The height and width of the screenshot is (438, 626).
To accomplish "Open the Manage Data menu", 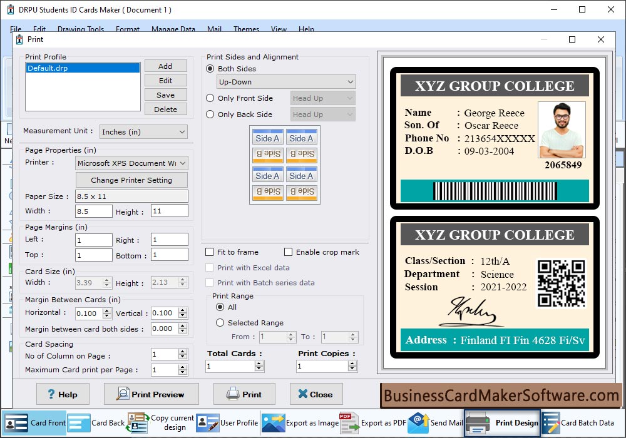I will coord(173,29).
